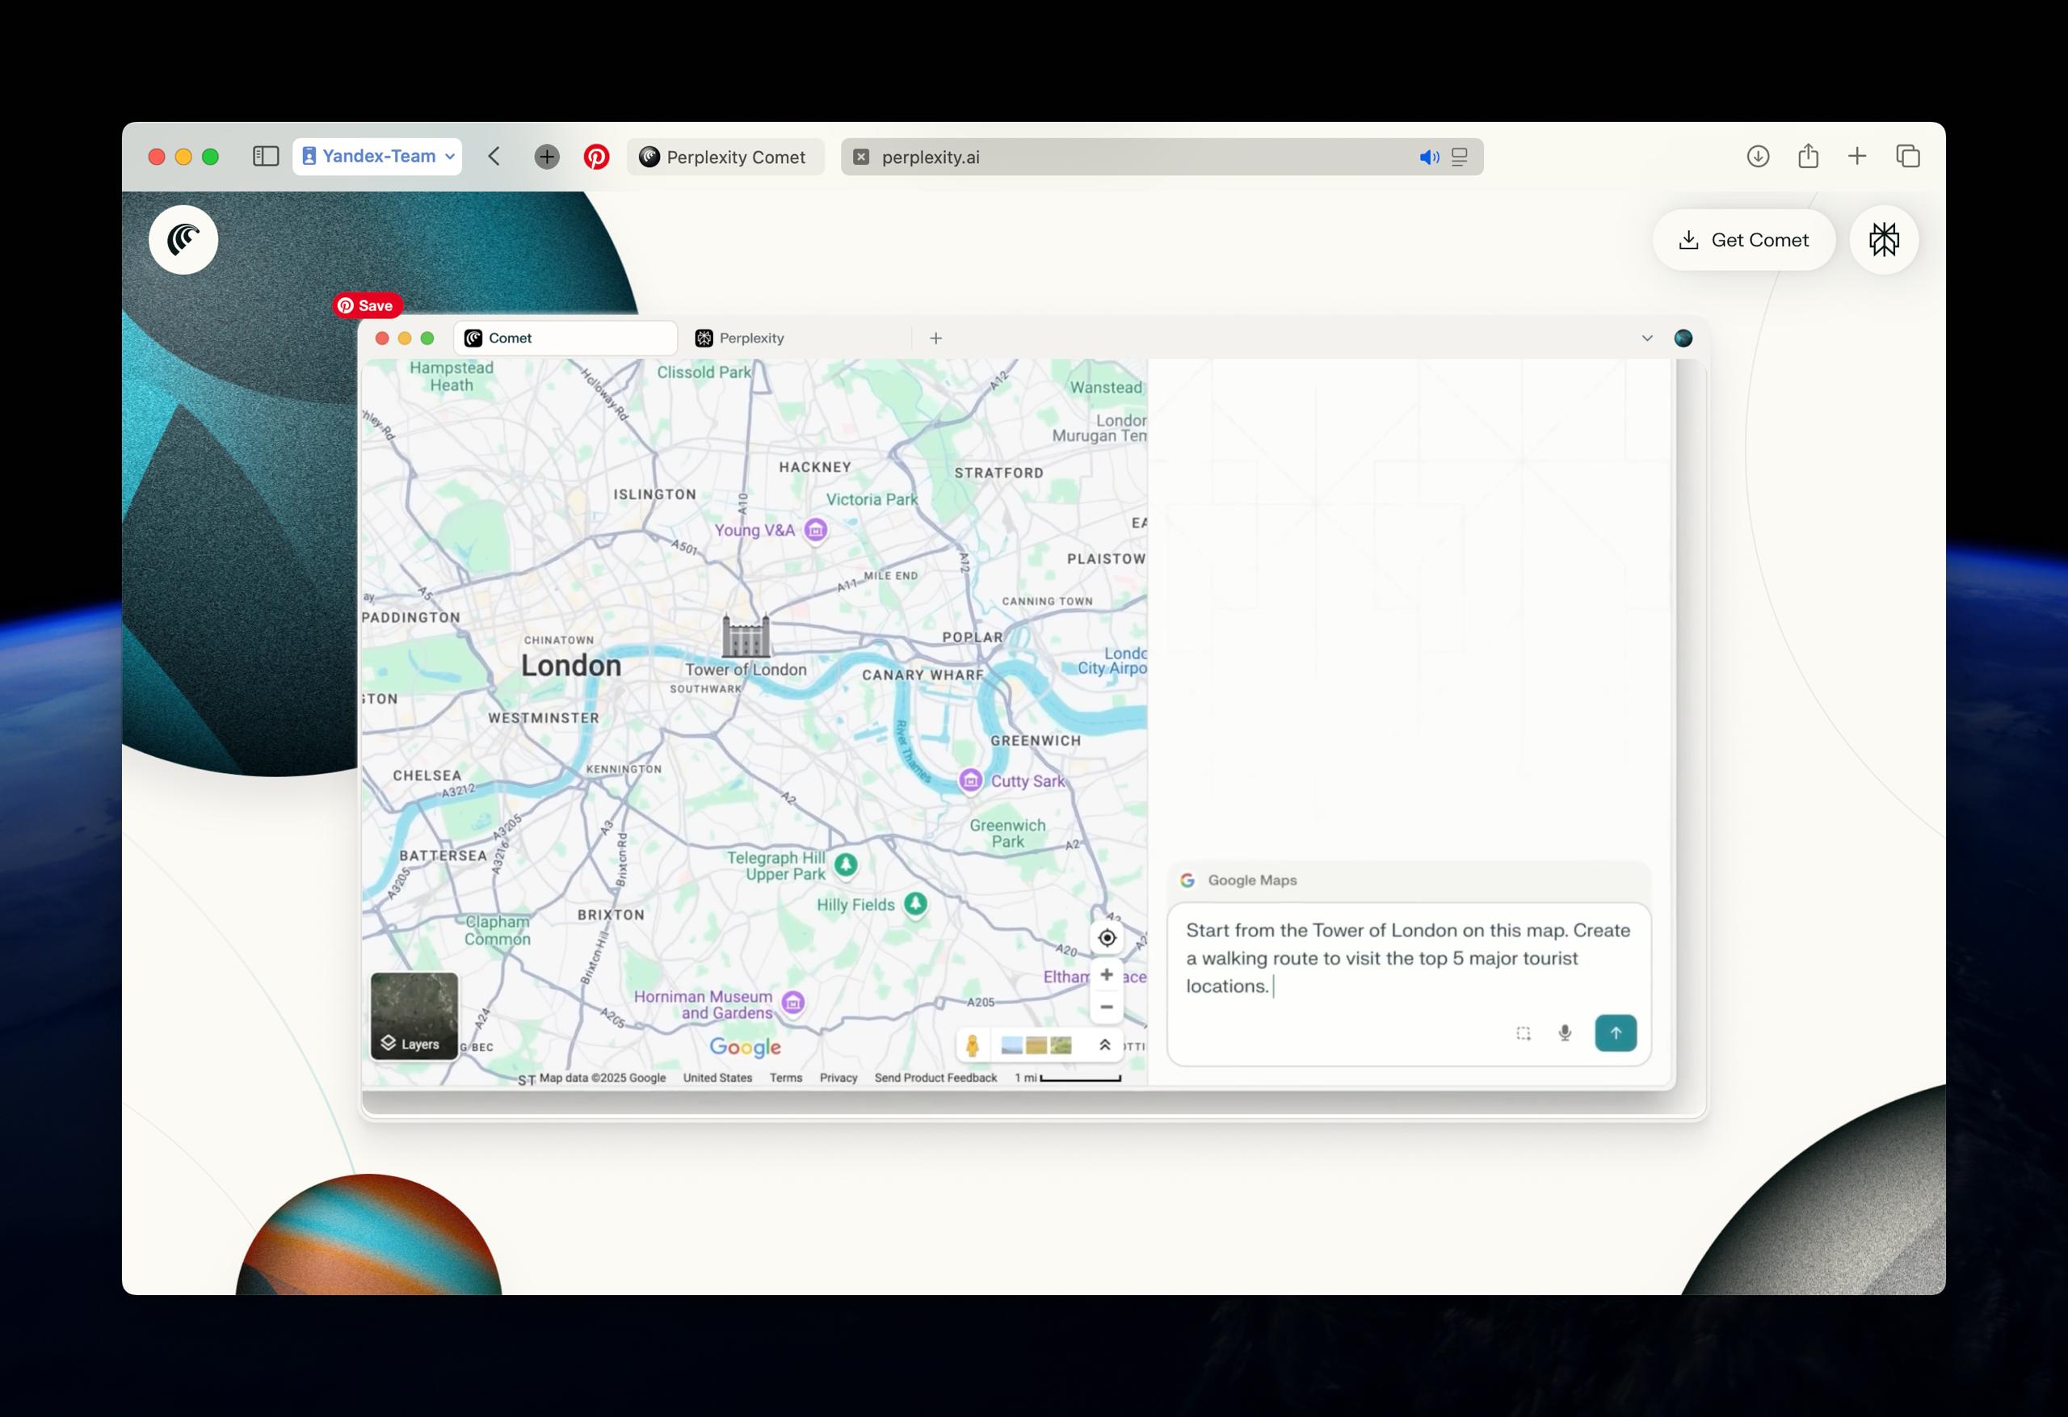Open the Safari share menu

click(1807, 157)
